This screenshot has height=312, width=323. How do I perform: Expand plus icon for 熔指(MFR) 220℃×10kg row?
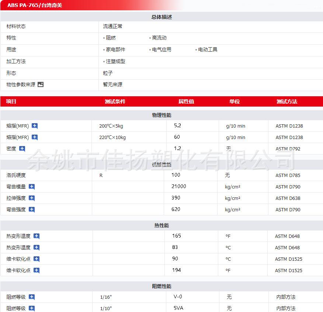(x=35, y=137)
